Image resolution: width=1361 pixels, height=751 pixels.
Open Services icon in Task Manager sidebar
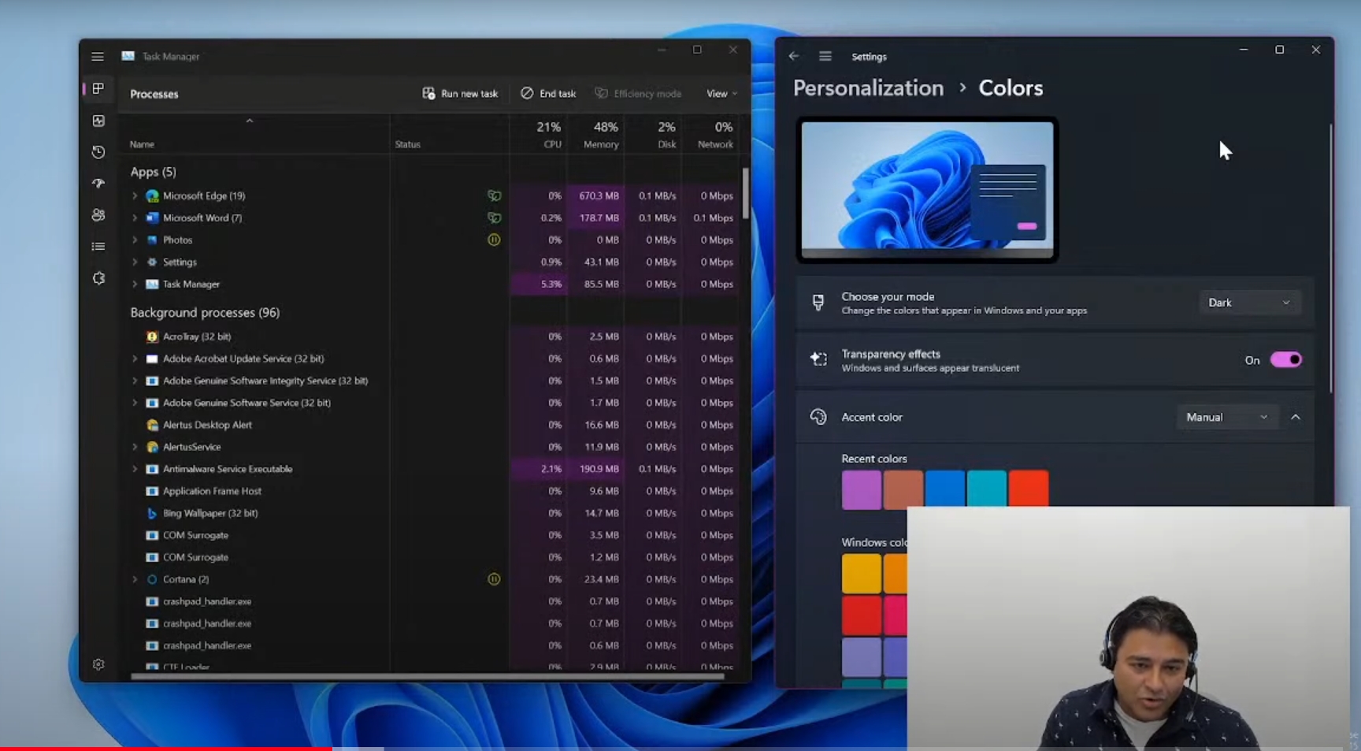tap(98, 278)
